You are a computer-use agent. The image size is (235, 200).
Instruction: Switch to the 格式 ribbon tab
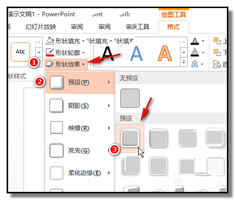click(x=173, y=27)
